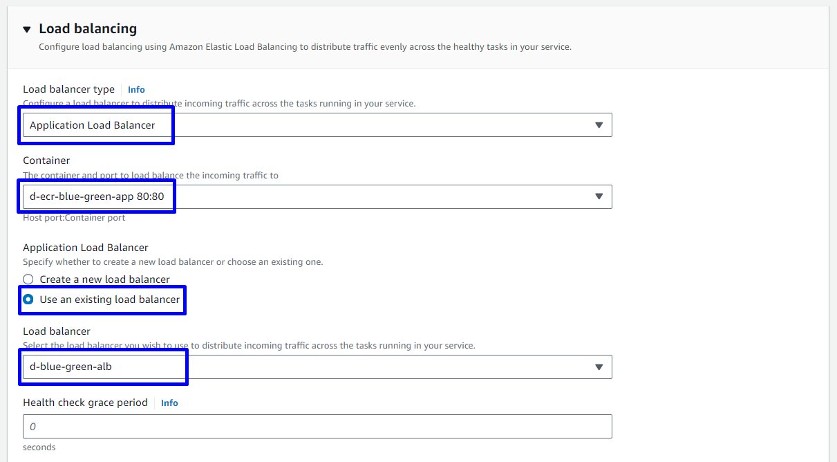Screen dimensions: 837x462
Task: Open Info link for Health check grace period
Action: 169,403
